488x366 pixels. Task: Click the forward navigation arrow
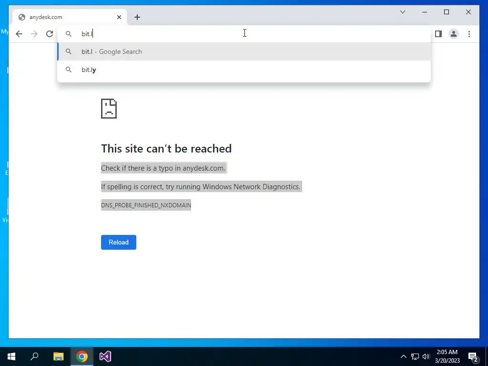pos(34,34)
